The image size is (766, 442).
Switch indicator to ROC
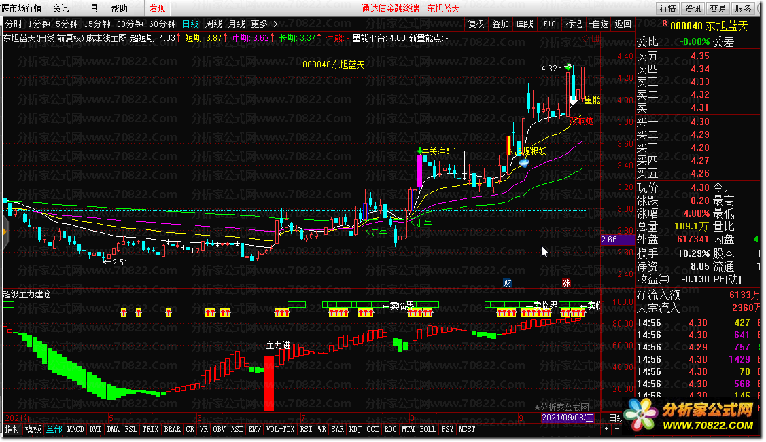(x=390, y=429)
